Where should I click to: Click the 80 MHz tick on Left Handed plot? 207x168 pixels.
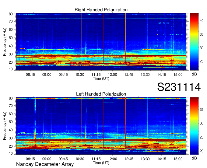11,98
